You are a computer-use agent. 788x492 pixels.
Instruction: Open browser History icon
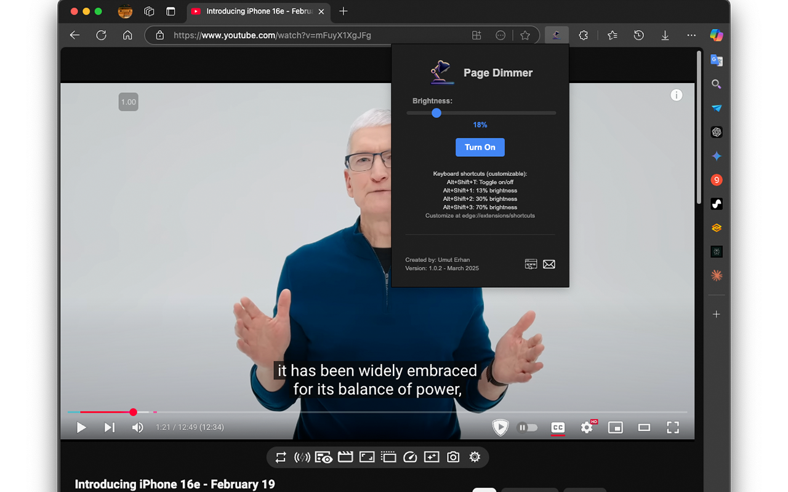coord(639,35)
